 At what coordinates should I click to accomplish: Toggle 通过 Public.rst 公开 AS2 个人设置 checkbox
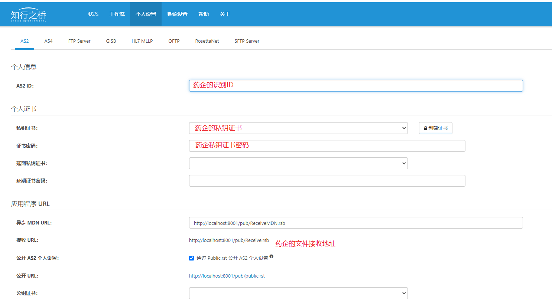[191, 258]
